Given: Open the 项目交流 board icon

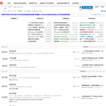Looking at the screenshot, I should (5, 66).
